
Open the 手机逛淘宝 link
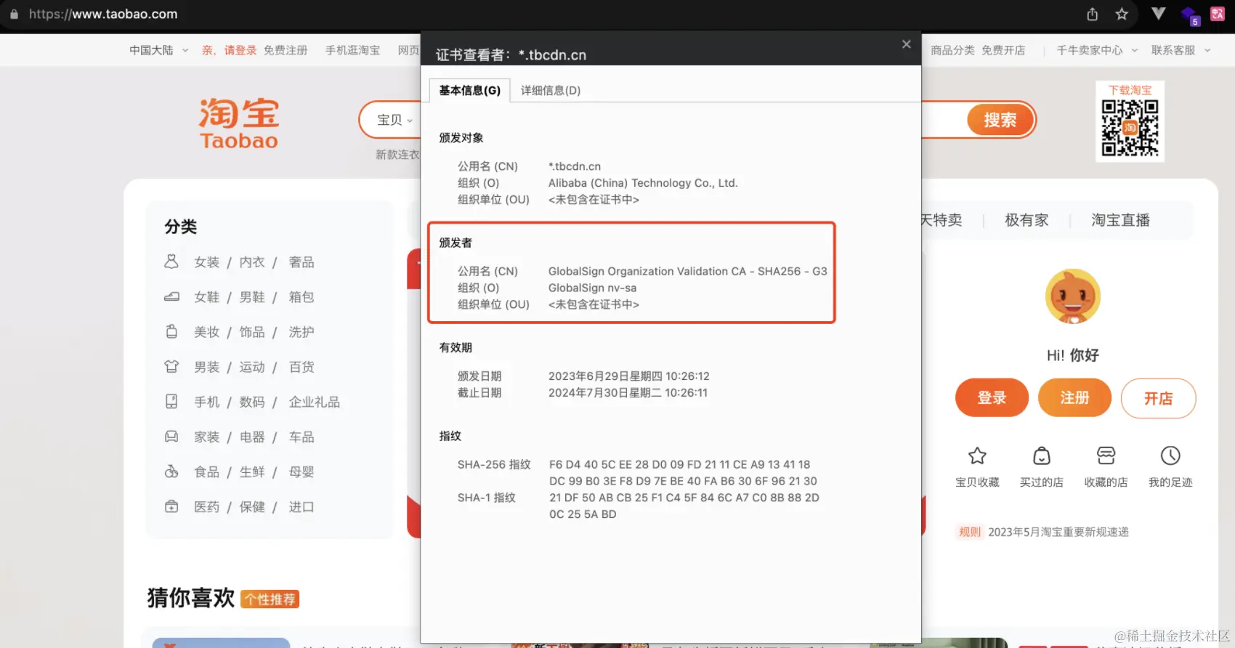[352, 50]
